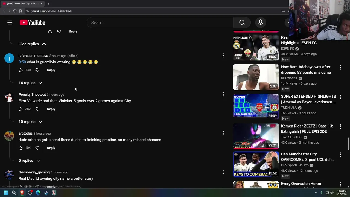Image resolution: width=350 pixels, height=197 pixels.
Task: Dislike jefersson montoya's comment
Action: pos(37,70)
